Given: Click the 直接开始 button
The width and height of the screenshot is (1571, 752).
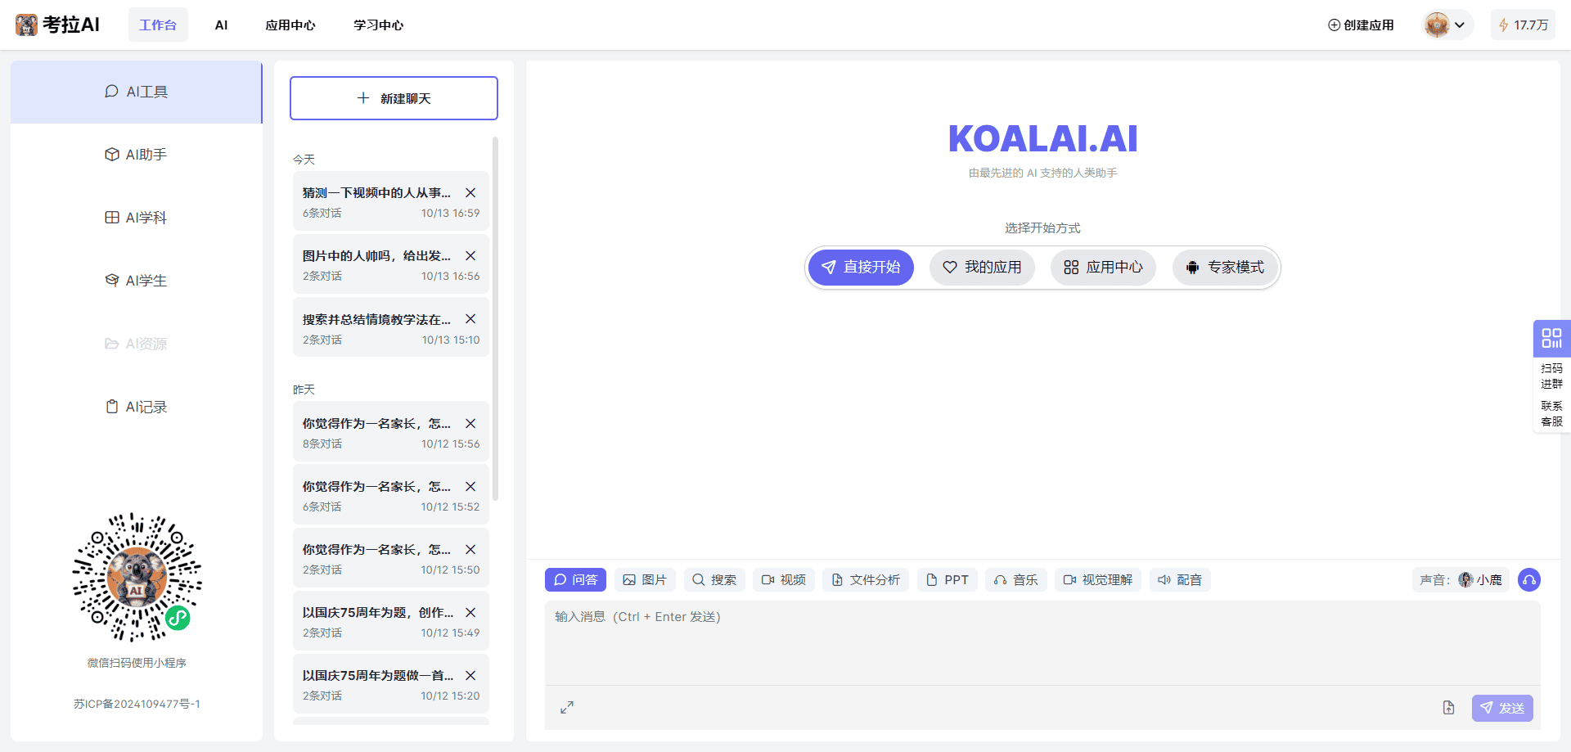Looking at the screenshot, I should click(861, 268).
